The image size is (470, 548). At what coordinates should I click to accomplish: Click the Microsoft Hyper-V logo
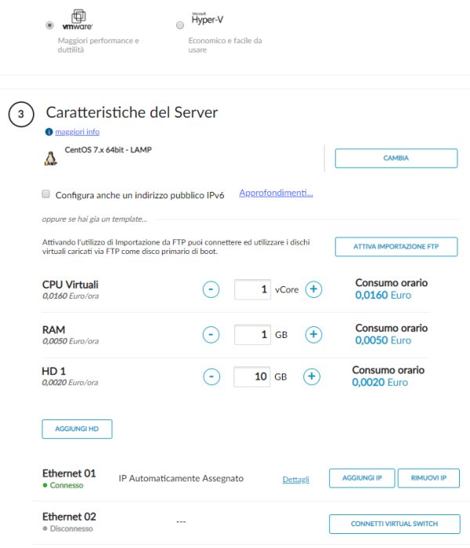pyautogui.click(x=207, y=19)
